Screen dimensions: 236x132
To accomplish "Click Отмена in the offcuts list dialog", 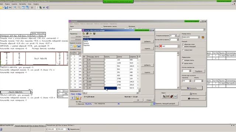I will 149,100.
